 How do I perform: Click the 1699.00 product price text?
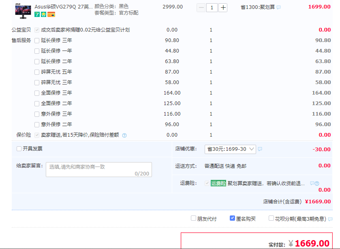point(319,7)
